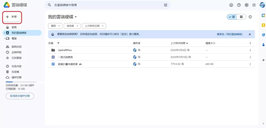This screenshot has height=128, width=266.
Task: Open more actions for UpdraftPlus
Action: [250, 50]
